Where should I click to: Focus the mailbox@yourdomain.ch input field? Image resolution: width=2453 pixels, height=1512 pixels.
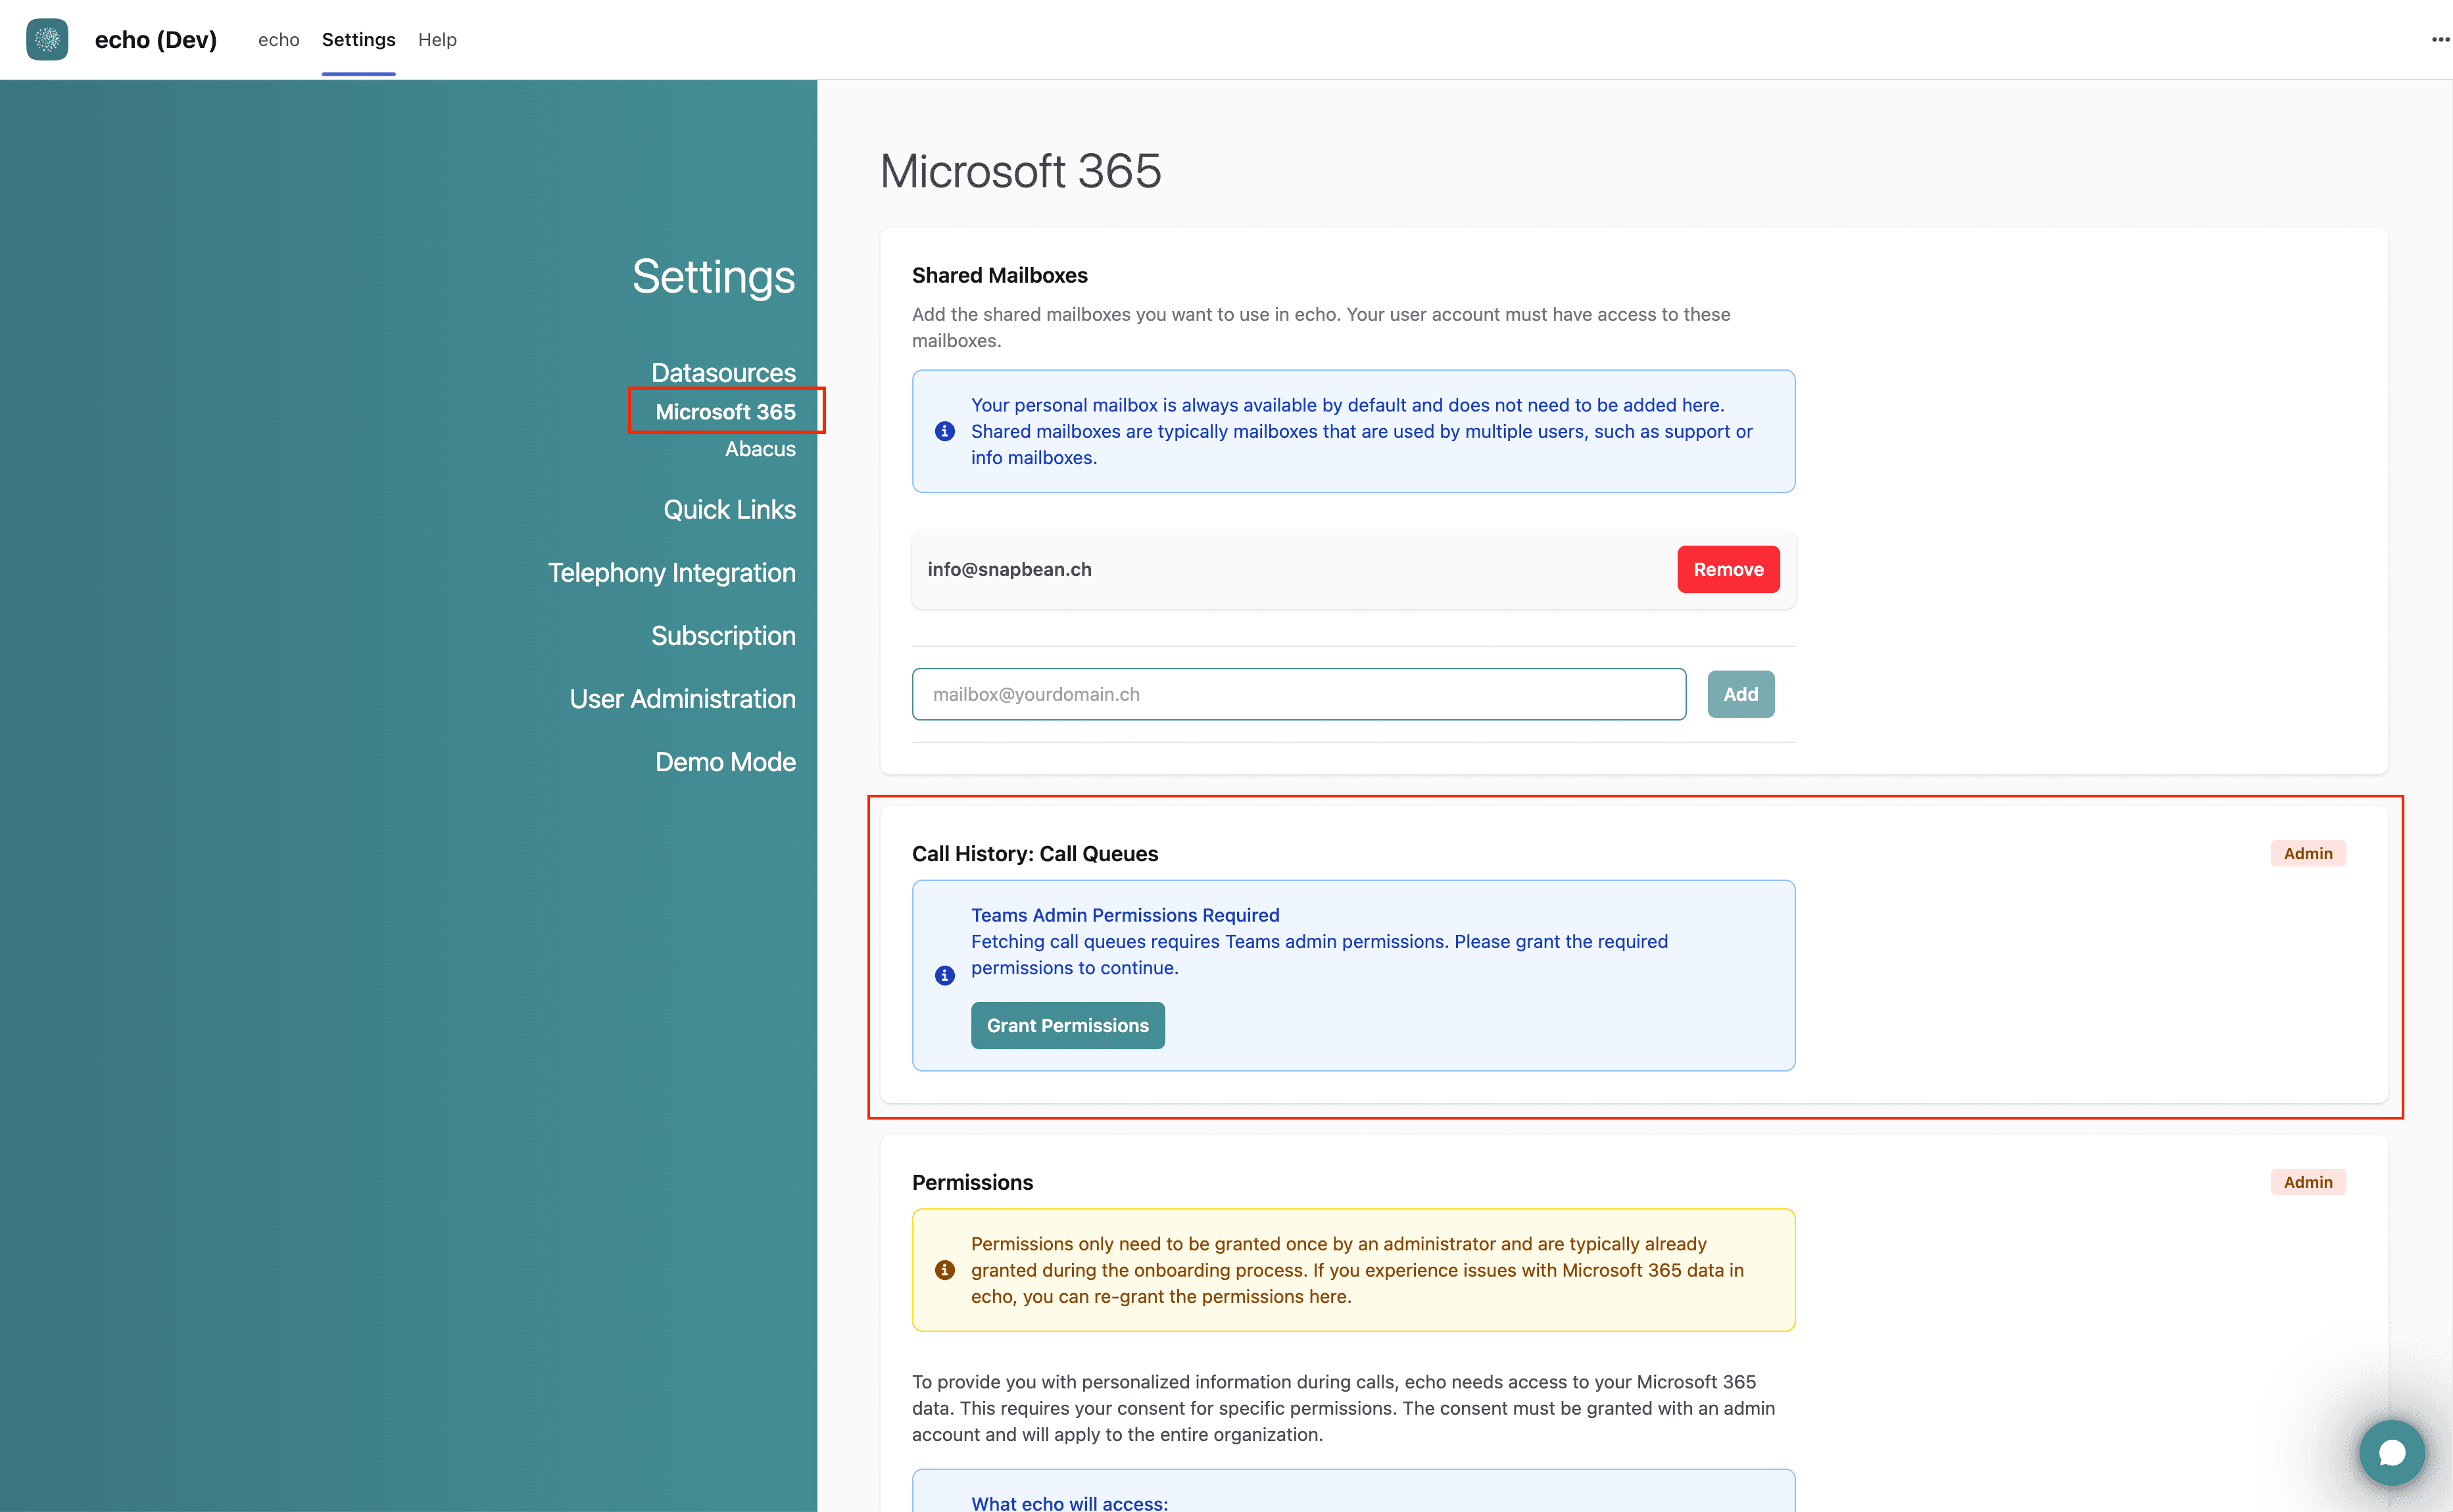(1299, 694)
